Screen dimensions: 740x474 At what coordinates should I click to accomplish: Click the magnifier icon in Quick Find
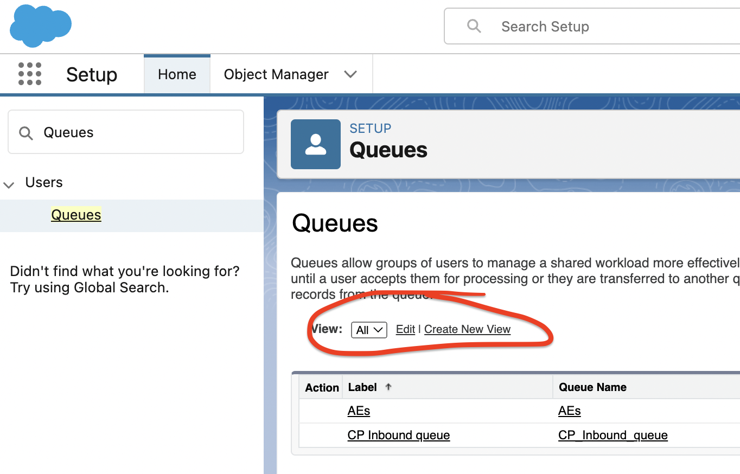25,132
